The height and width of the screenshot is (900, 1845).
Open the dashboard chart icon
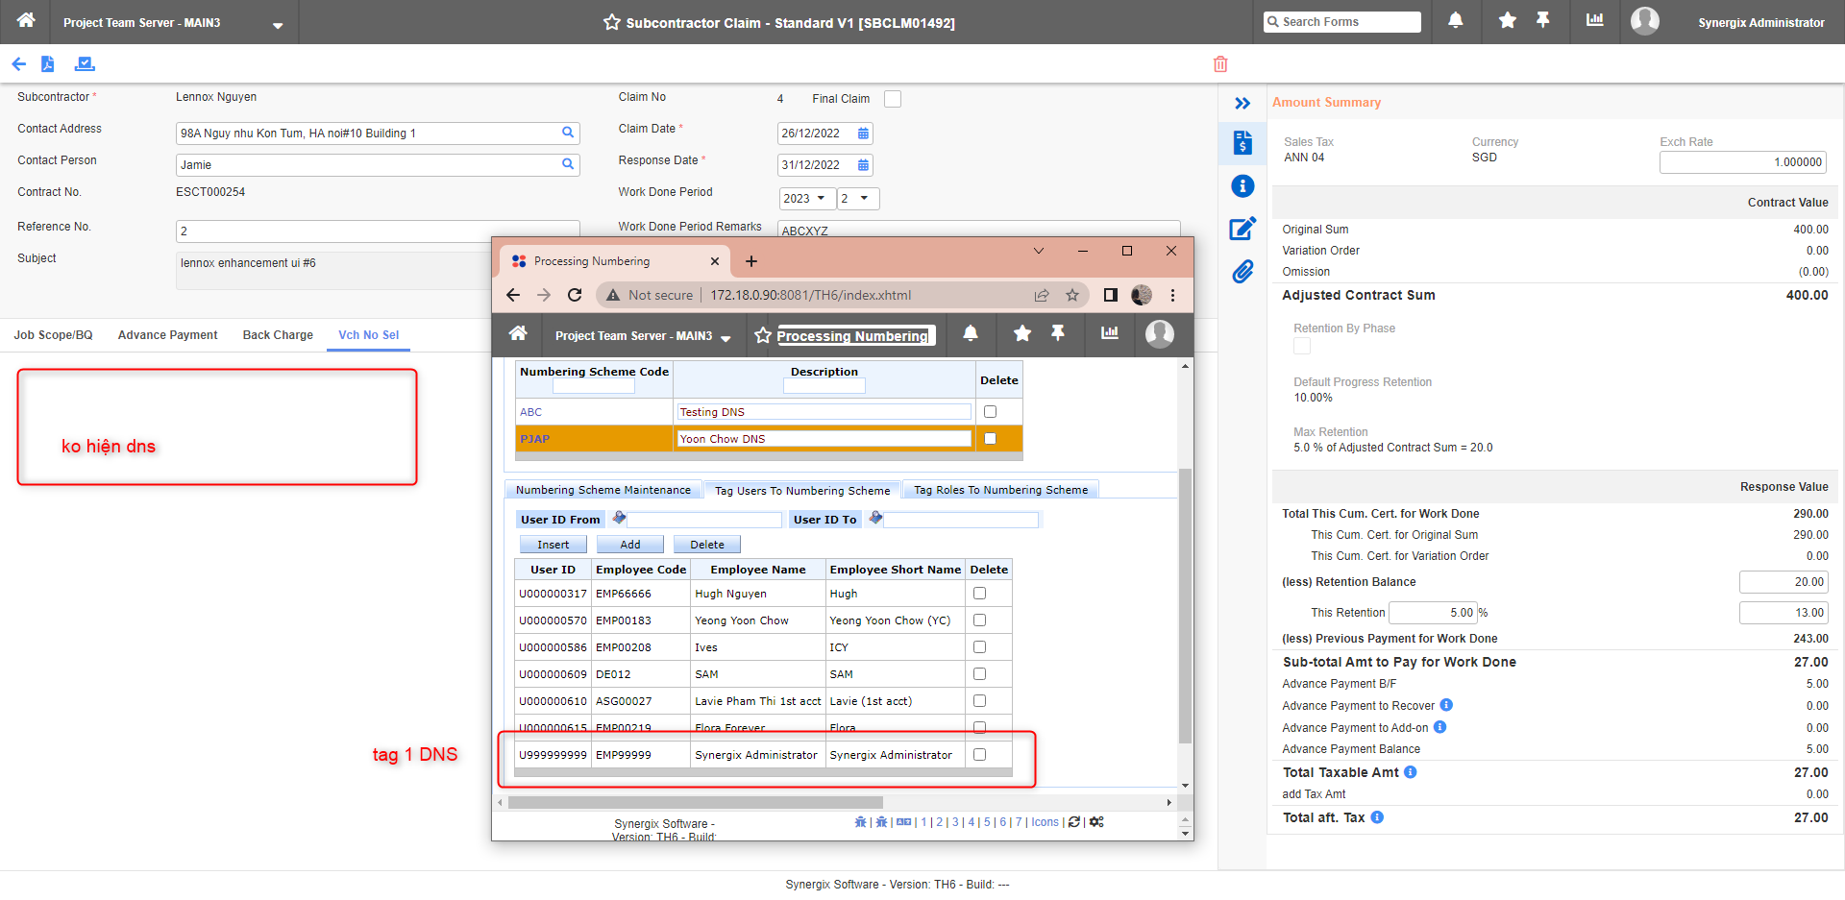tap(1594, 21)
